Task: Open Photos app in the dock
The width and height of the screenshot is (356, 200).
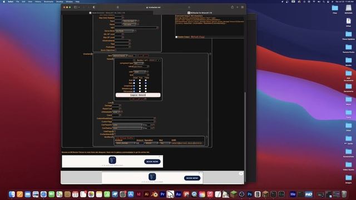Action: [x=91, y=194]
